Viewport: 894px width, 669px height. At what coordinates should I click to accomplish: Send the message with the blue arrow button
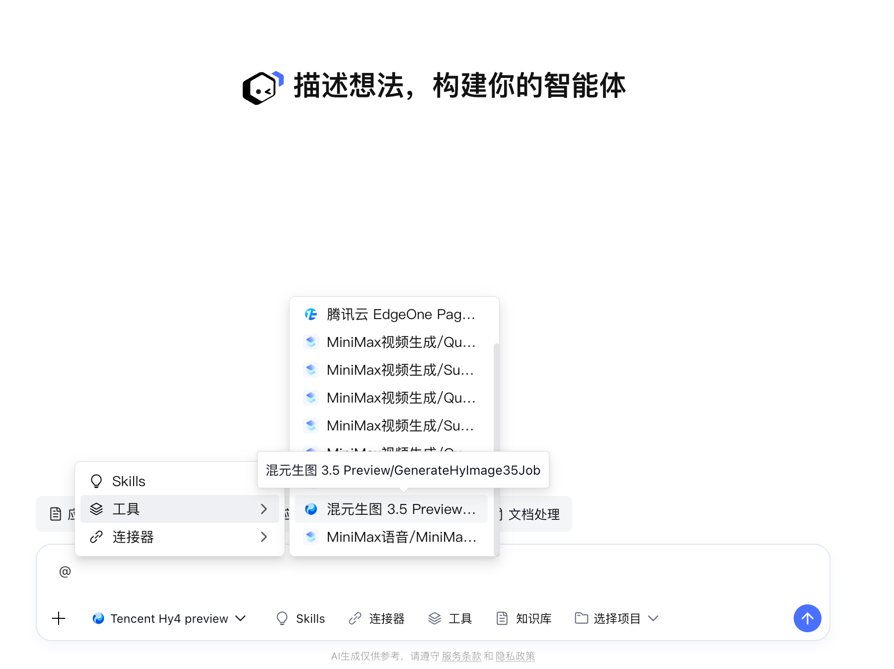(x=807, y=618)
